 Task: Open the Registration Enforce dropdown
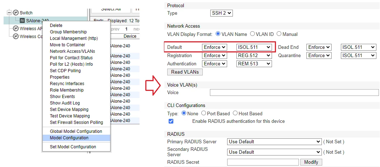pos(215,56)
